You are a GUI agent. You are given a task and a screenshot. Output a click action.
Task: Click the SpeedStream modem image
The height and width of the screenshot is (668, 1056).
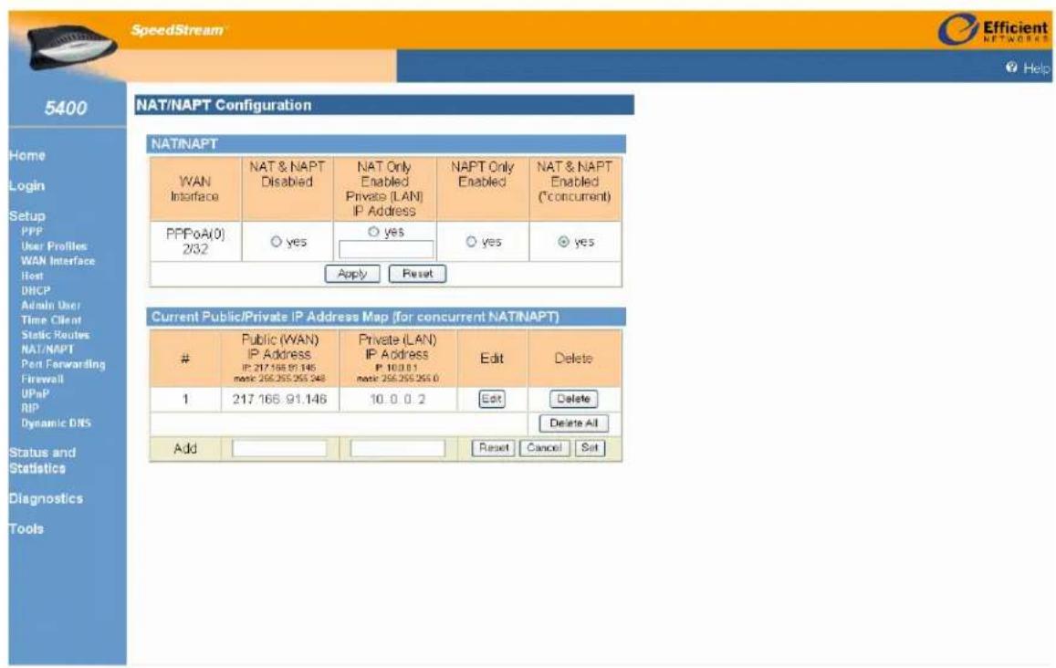[72, 46]
